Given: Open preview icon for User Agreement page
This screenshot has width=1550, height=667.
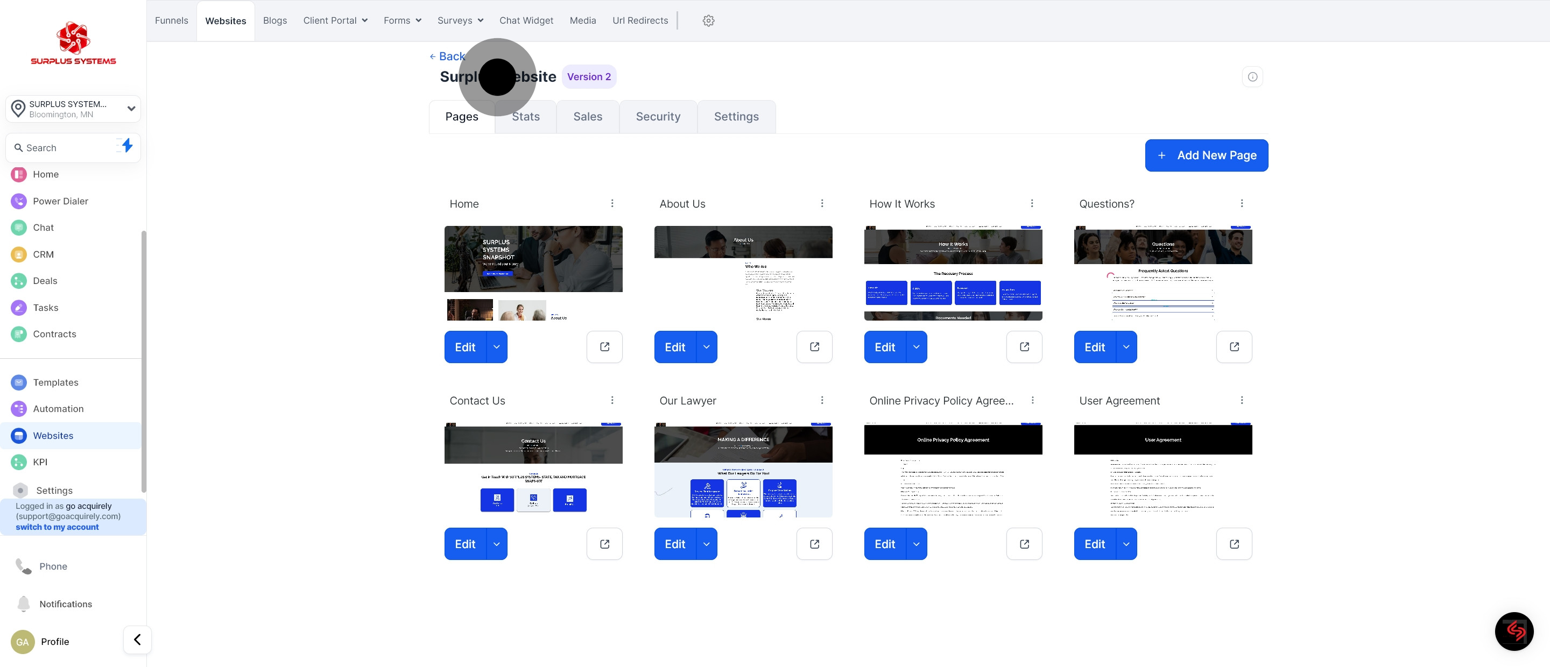Looking at the screenshot, I should pyautogui.click(x=1234, y=544).
